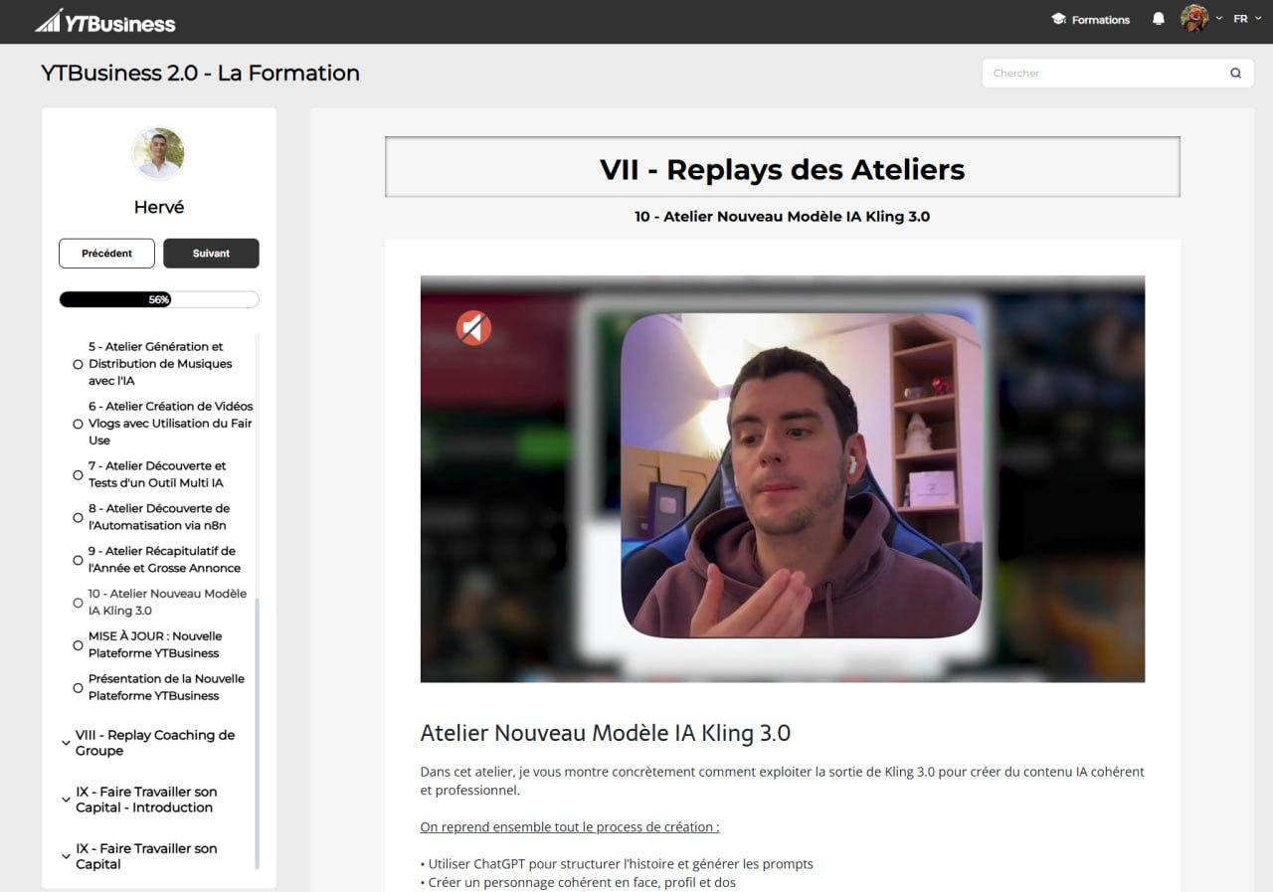Click the Formations graduation cap icon

click(x=1060, y=19)
